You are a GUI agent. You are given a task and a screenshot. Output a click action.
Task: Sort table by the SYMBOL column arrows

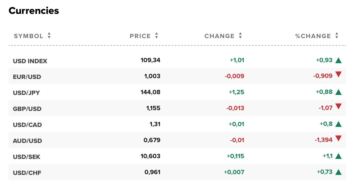pos(49,35)
